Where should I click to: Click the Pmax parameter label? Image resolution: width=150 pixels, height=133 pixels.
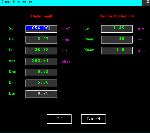pyautogui.click(x=89, y=39)
